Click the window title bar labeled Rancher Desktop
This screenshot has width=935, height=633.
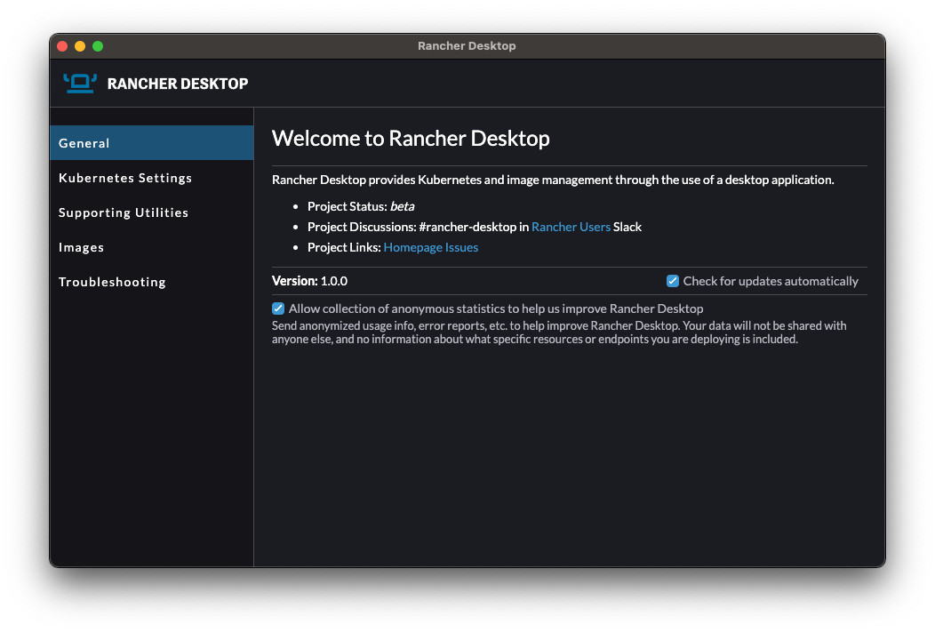point(467,46)
